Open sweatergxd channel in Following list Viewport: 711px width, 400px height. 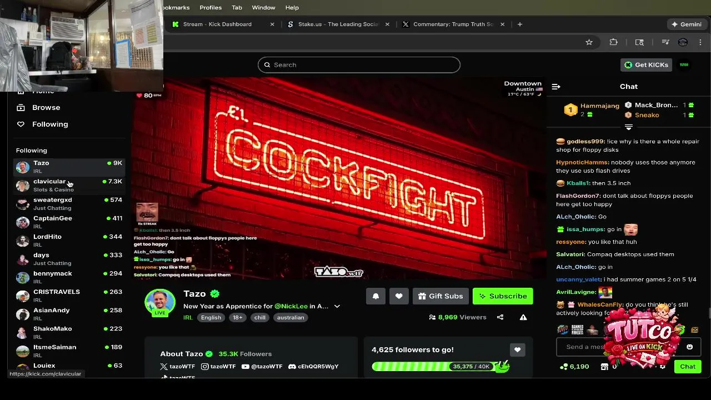click(x=69, y=204)
